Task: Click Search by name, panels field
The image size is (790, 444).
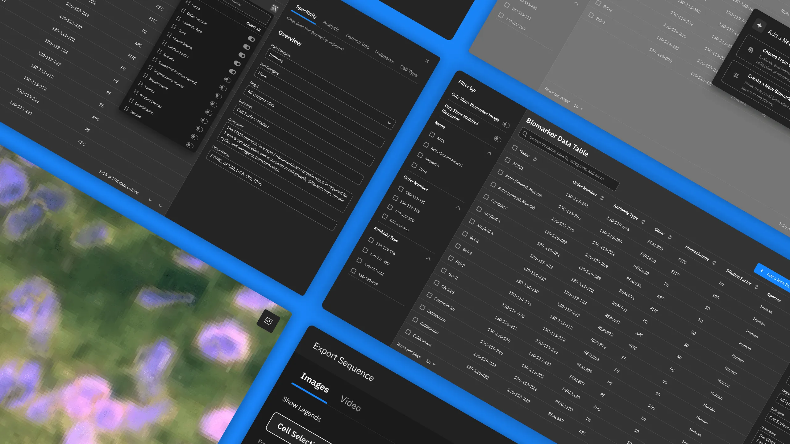Action: tap(569, 159)
